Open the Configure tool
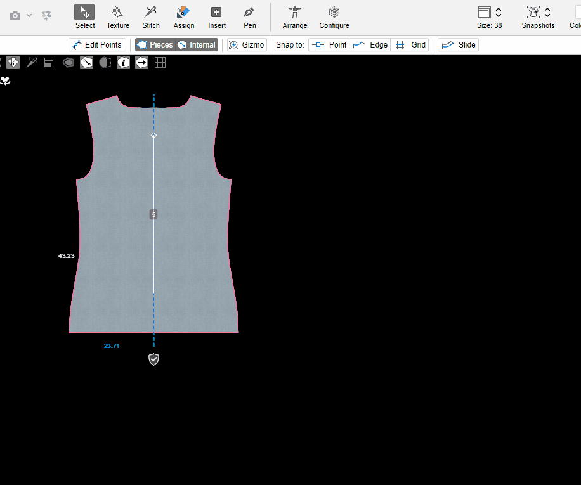Screen dimensions: 581x485 coord(334,17)
